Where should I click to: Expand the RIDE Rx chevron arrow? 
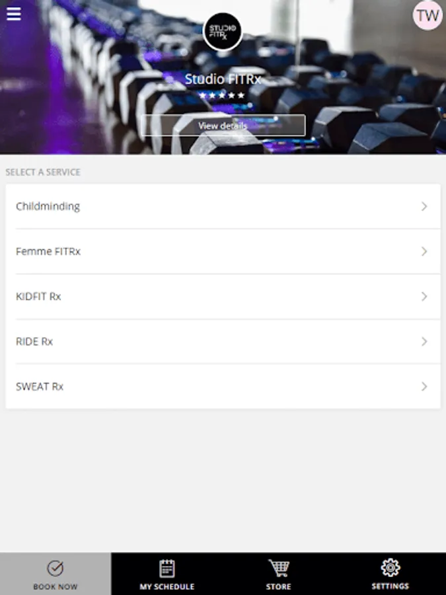coord(424,342)
